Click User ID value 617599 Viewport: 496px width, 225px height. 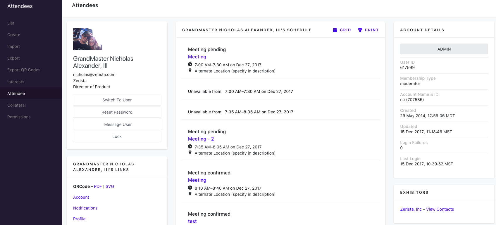point(407,67)
